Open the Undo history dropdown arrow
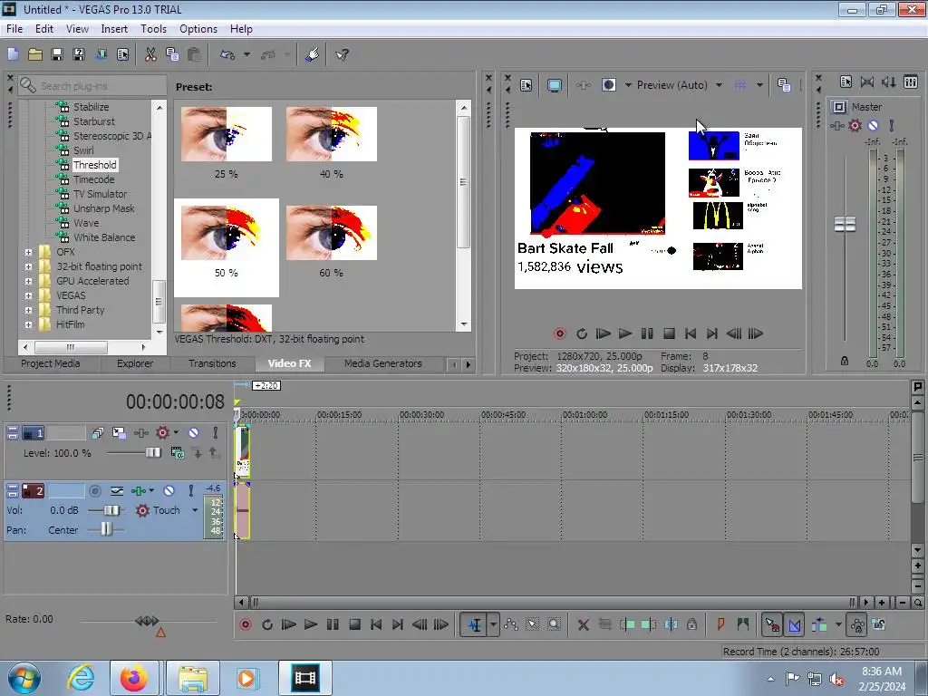The width and height of the screenshot is (928, 696). click(x=246, y=54)
